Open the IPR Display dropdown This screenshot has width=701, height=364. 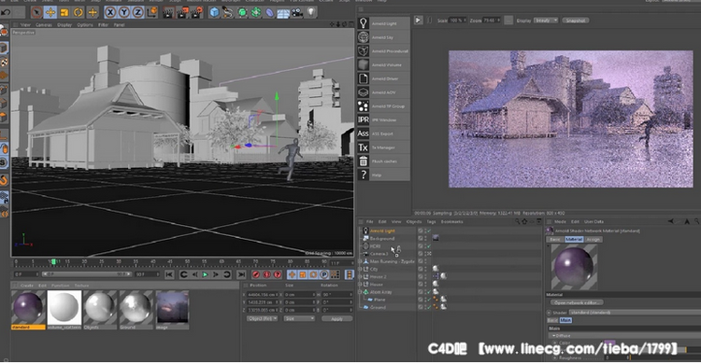click(546, 21)
